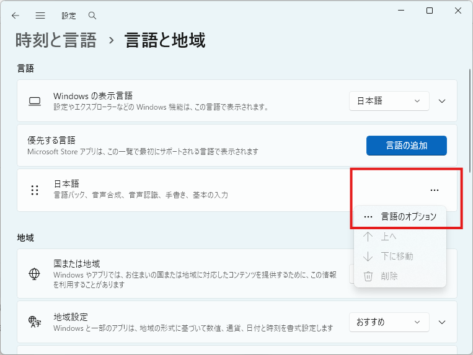
Task: Choose 下に移動 in the context menu
Action: click(400, 256)
